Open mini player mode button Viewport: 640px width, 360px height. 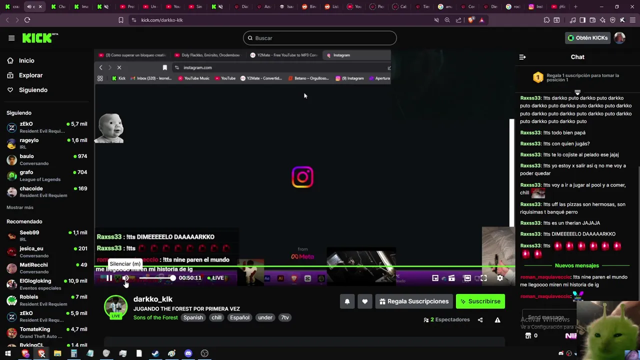(x=435, y=278)
